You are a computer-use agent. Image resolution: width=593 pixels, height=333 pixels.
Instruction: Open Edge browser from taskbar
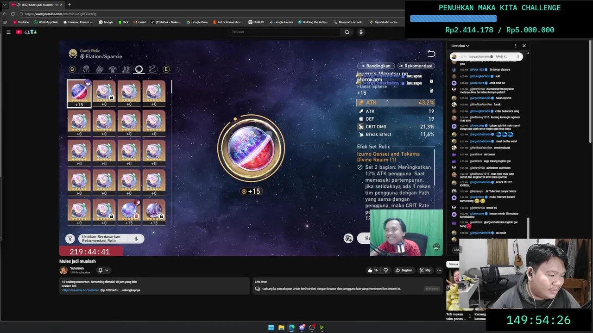click(291, 327)
